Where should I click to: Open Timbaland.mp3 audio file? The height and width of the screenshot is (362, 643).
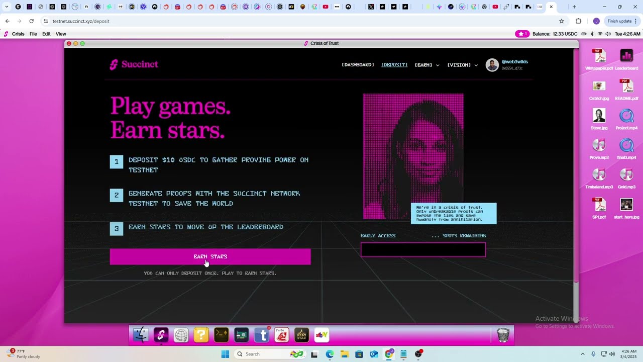599,178
